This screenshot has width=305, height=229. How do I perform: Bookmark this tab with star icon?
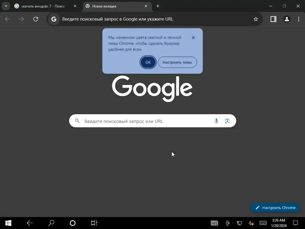tap(256, 19)
